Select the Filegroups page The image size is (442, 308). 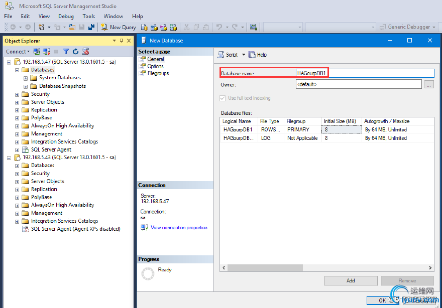[158, 73]
